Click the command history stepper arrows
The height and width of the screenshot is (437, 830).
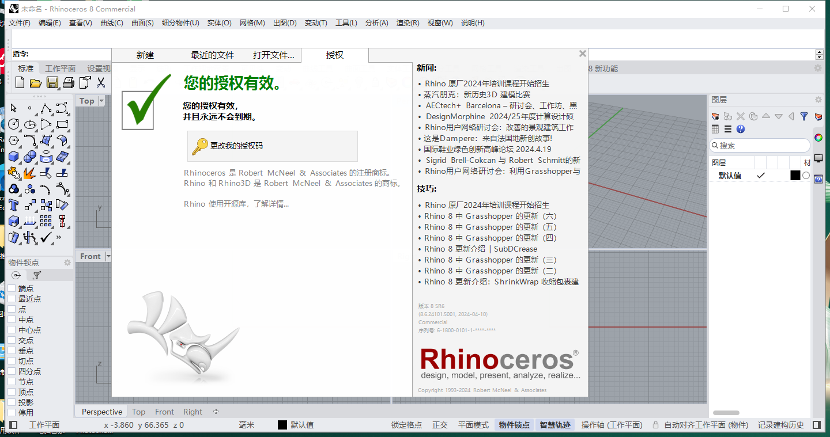click(820, 54)
